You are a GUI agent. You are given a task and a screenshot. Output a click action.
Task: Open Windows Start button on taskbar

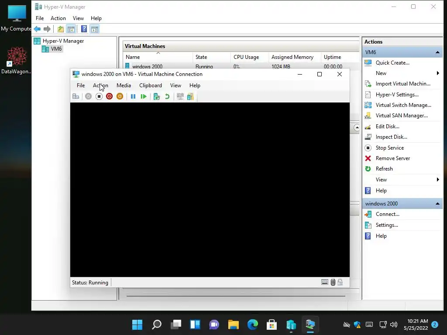click(x=138, y=325)
